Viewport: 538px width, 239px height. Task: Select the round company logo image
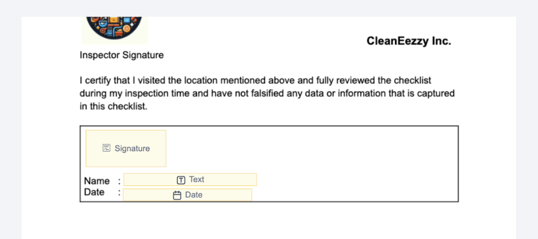(115, 28)
